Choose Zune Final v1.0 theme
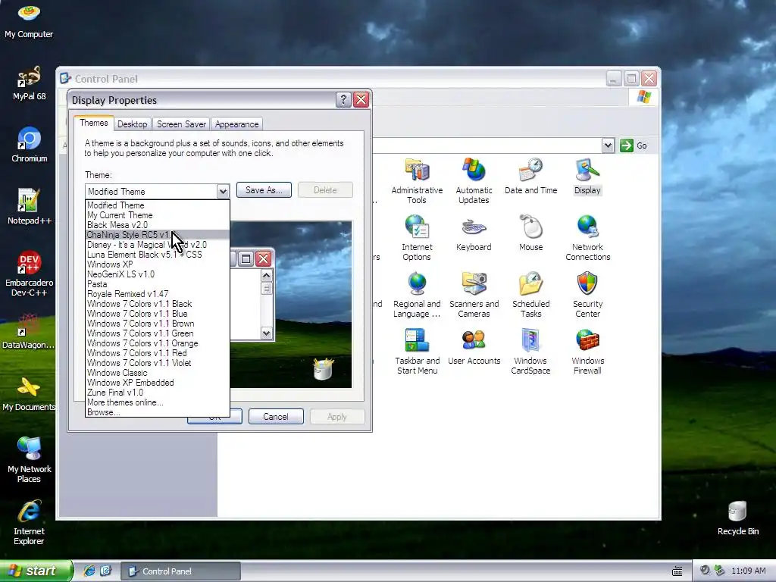Image resolution: width=776 pixels, height=582 pixels. click(158, 393)
